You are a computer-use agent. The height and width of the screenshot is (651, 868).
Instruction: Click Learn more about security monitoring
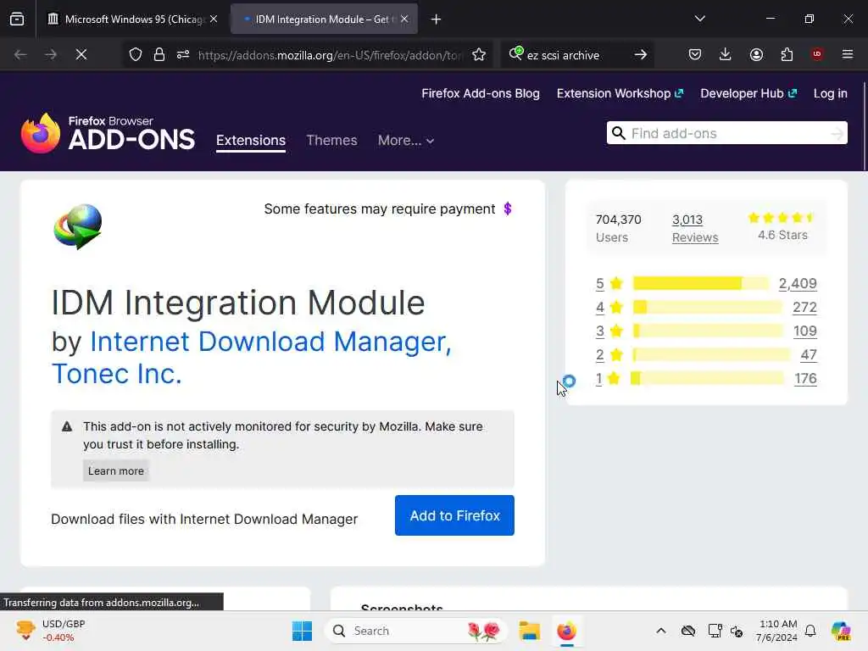[115, 471]
